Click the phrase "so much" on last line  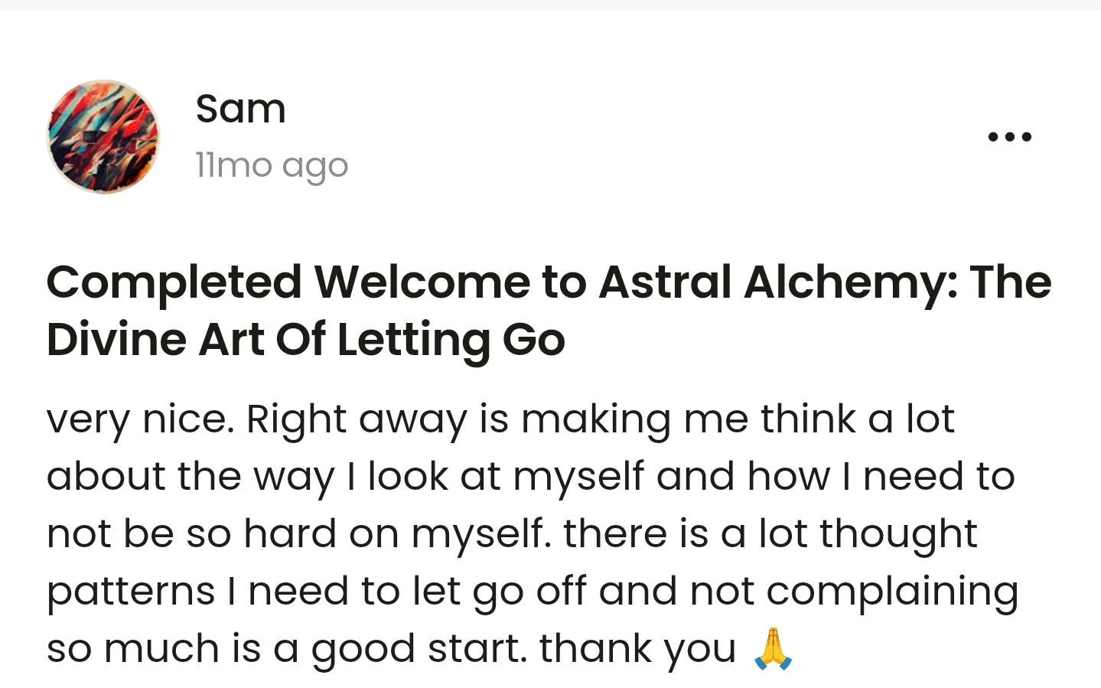(x=132, y=649)
